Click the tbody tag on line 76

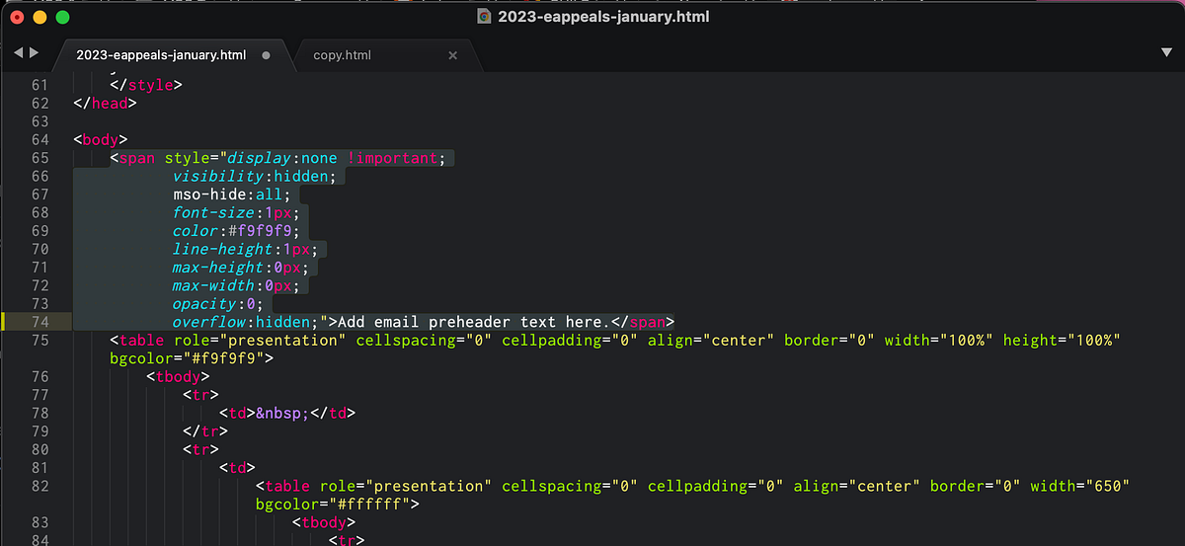click(x=178, y=377)
